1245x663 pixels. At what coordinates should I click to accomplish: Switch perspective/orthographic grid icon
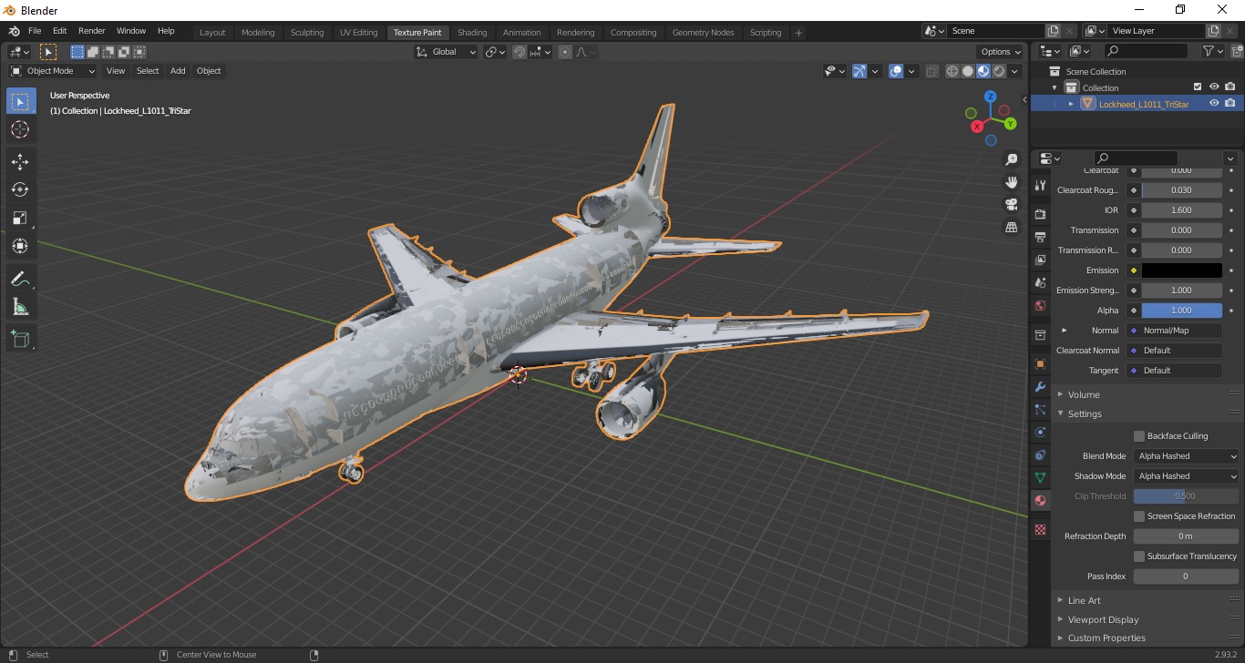click(1011, 227)
